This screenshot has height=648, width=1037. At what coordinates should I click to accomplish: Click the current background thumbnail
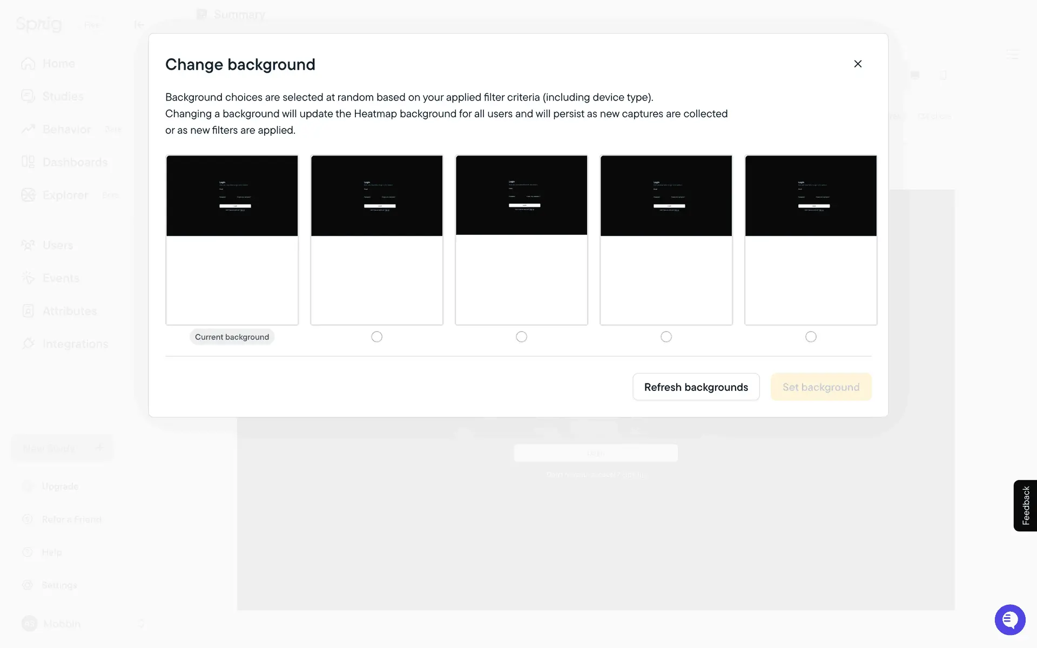(x=232, y=240)
